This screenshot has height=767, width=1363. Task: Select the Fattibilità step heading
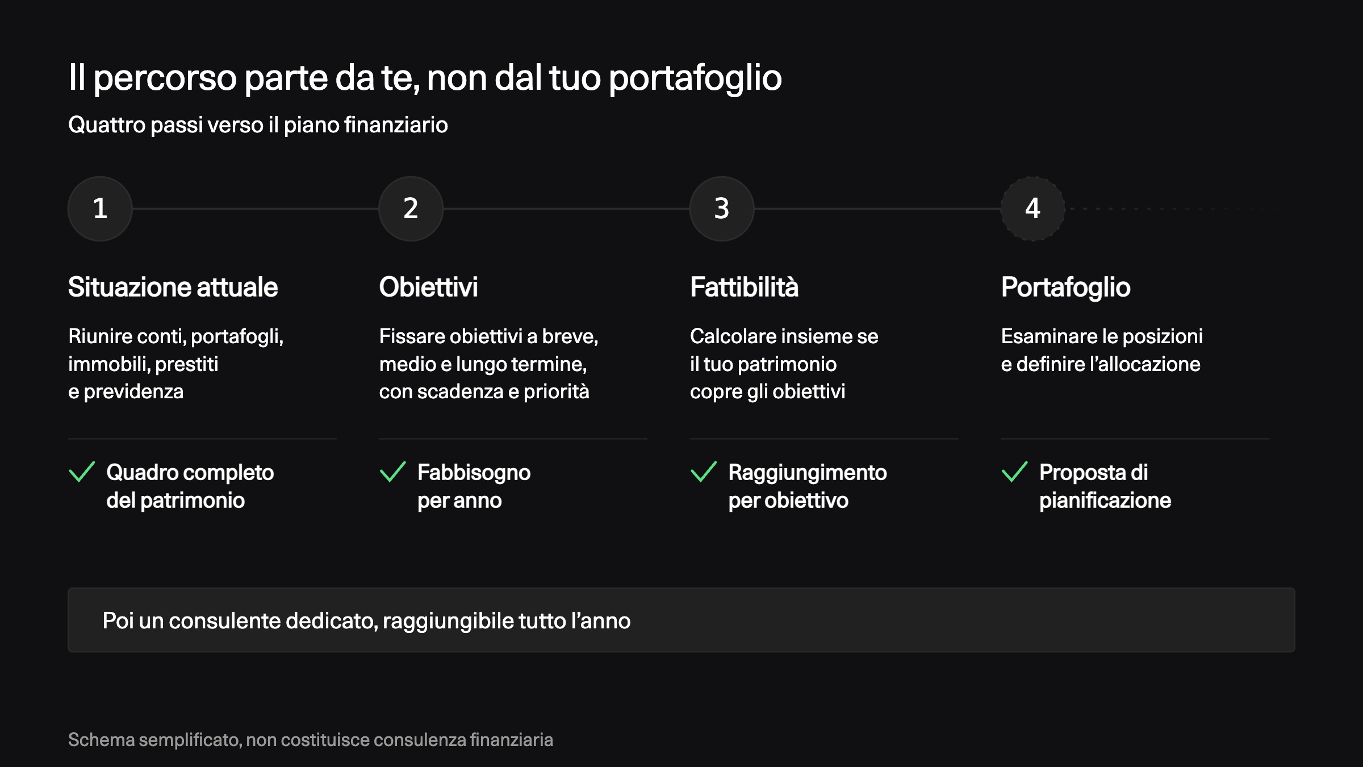[744, 287]
